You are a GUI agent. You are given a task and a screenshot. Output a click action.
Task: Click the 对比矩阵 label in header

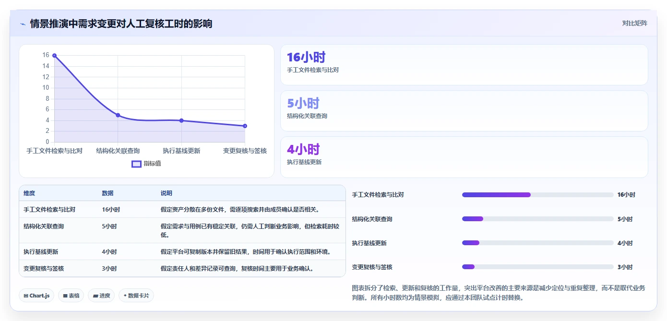(634, 23)
